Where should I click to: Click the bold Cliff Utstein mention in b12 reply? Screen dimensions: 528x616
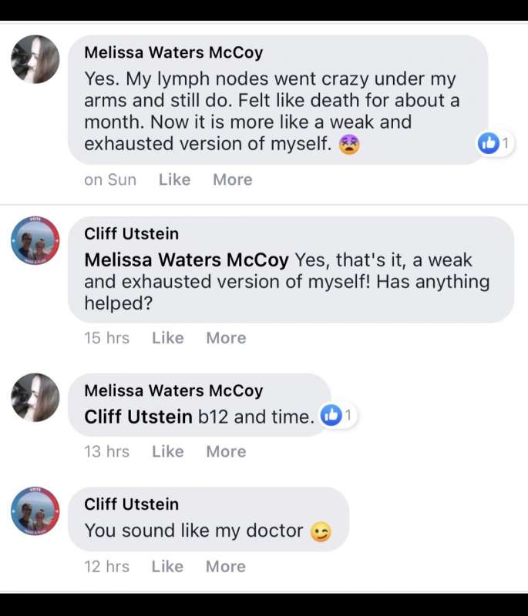pyautogui.click(x=139, y=417)
